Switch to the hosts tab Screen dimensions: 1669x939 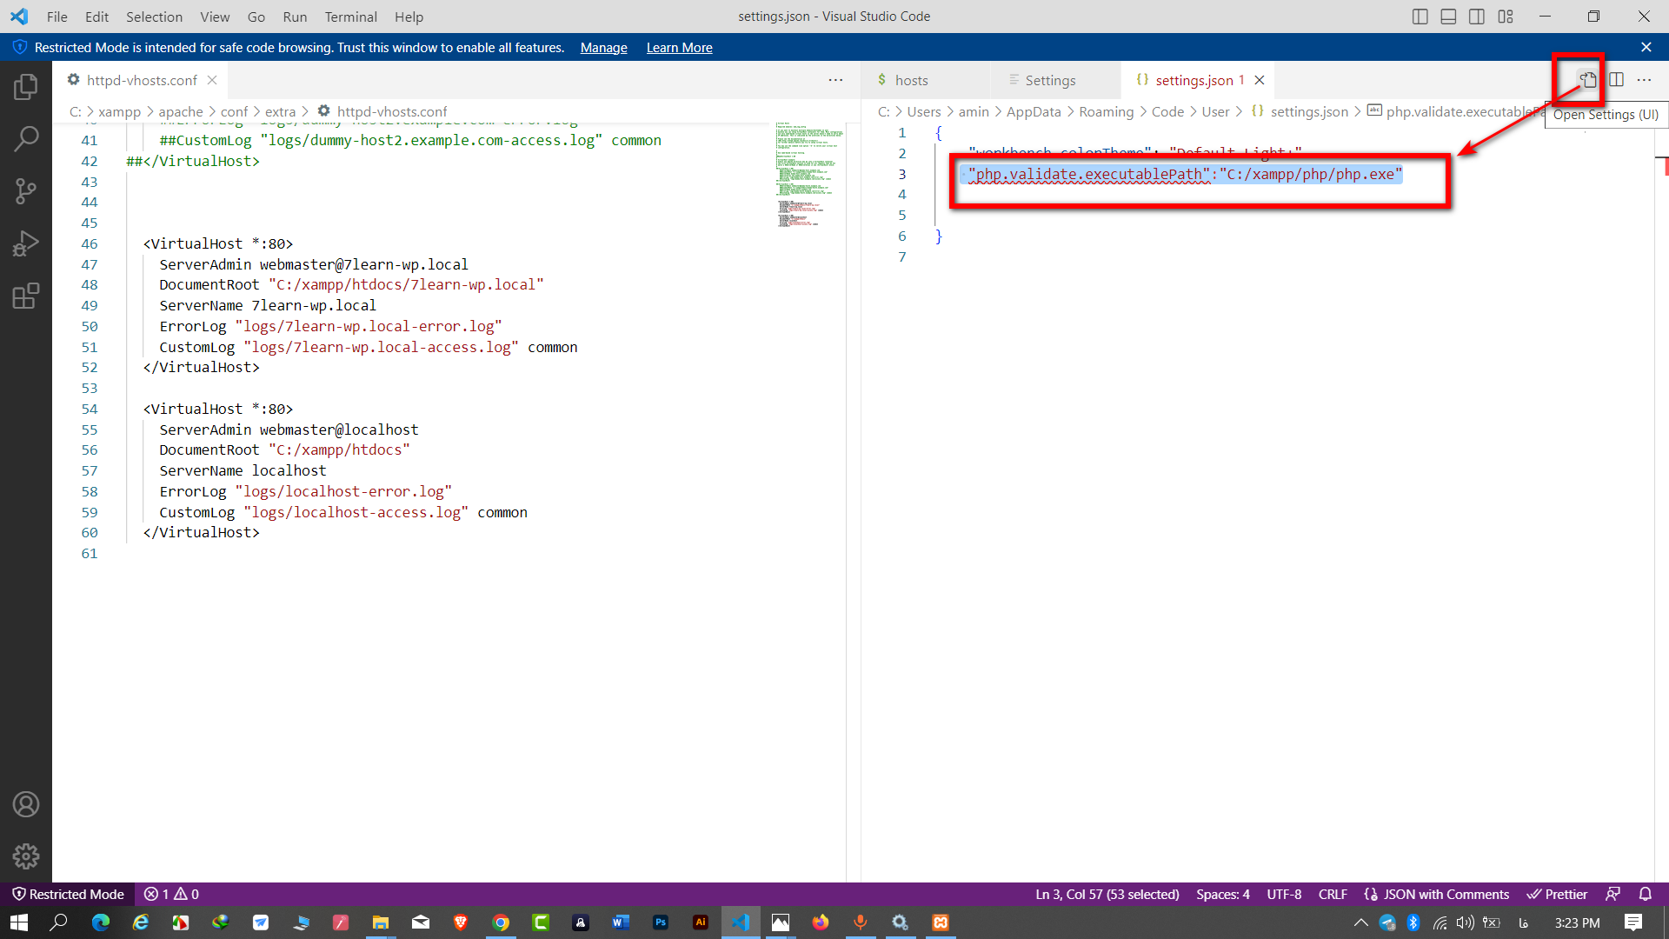[925, 80]
